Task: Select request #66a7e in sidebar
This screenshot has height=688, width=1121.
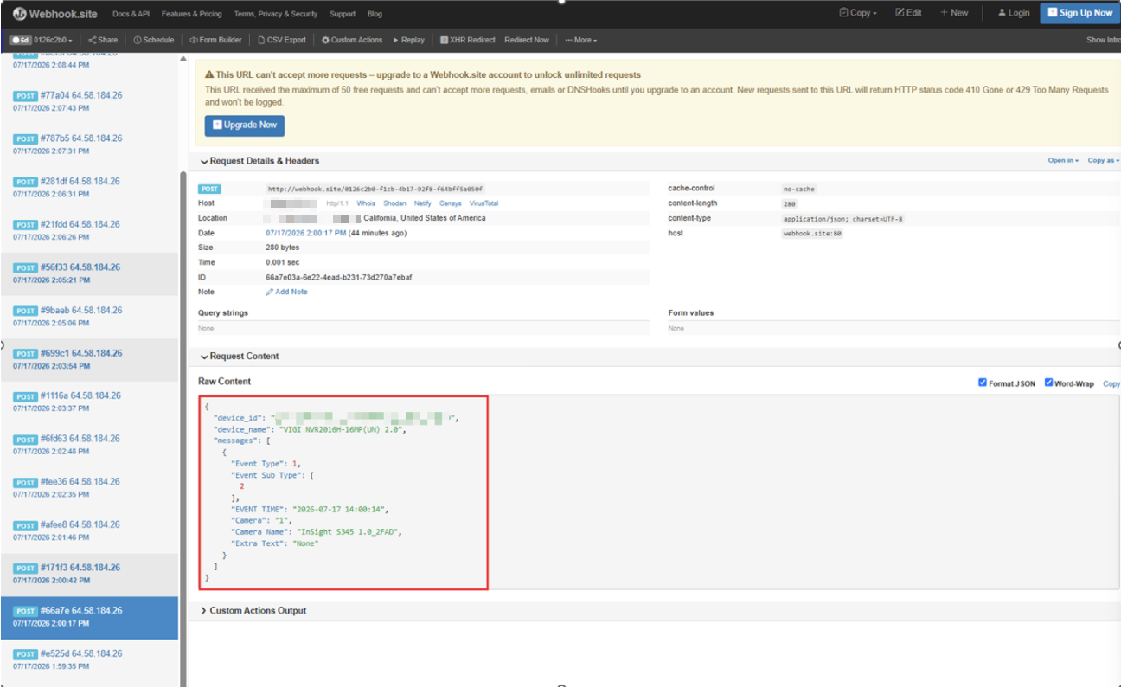Action: (89, 618)
